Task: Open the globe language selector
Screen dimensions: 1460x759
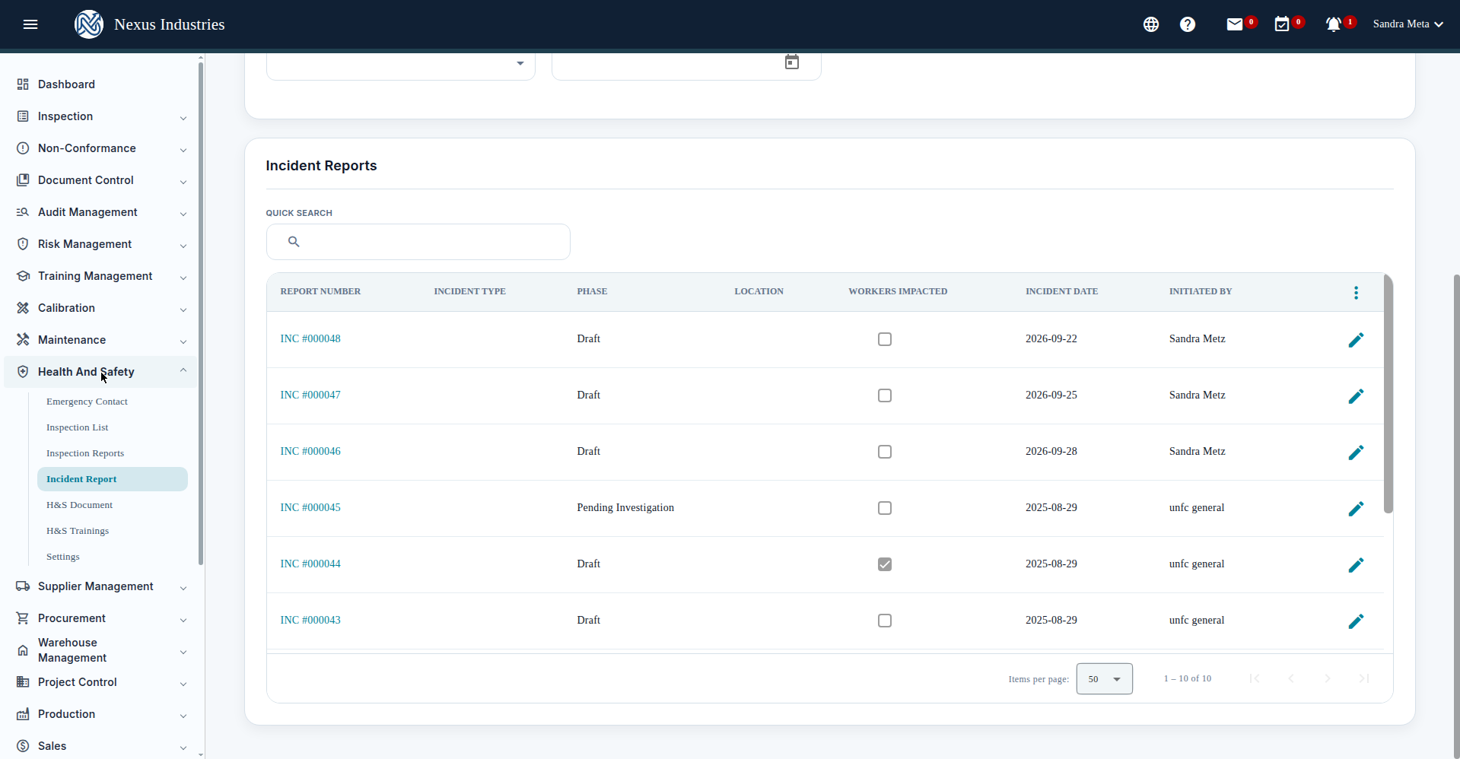Action: (1151, 24)
